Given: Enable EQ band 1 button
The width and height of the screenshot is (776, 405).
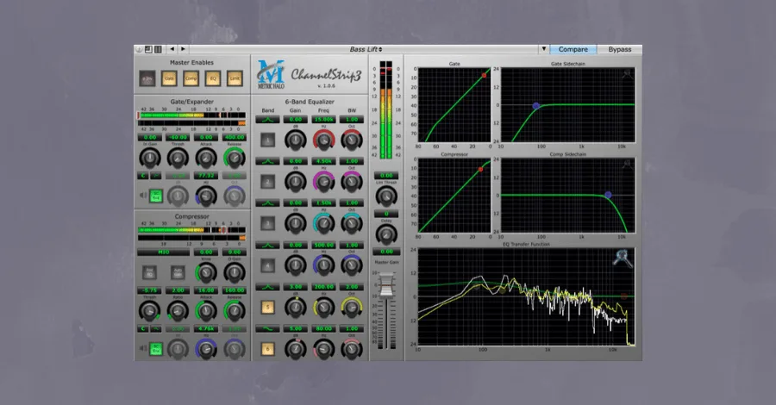Looking at the screenshot, I should click(x=268, y=140).
